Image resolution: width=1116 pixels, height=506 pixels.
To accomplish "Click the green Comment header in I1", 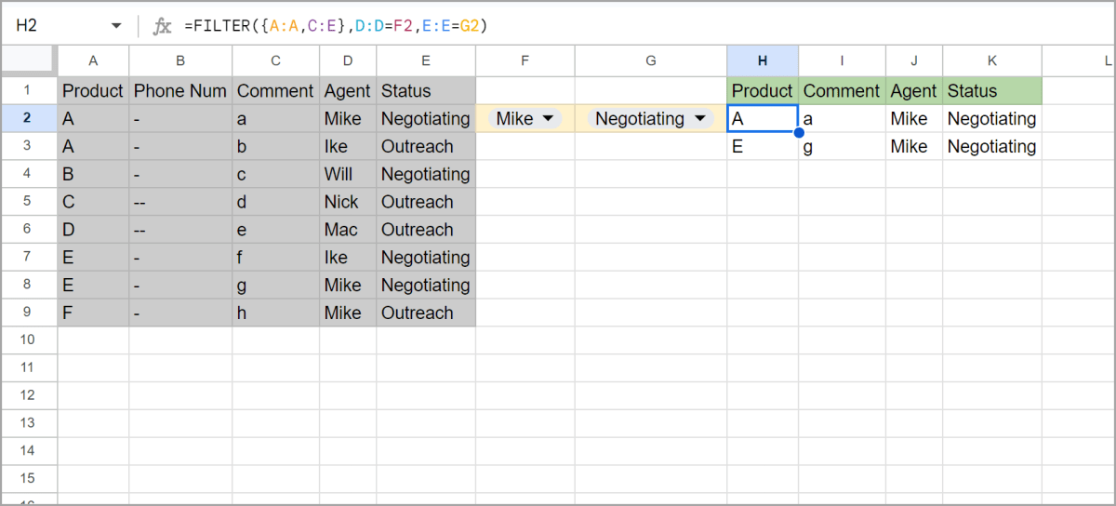I will (x=842, y=91).
